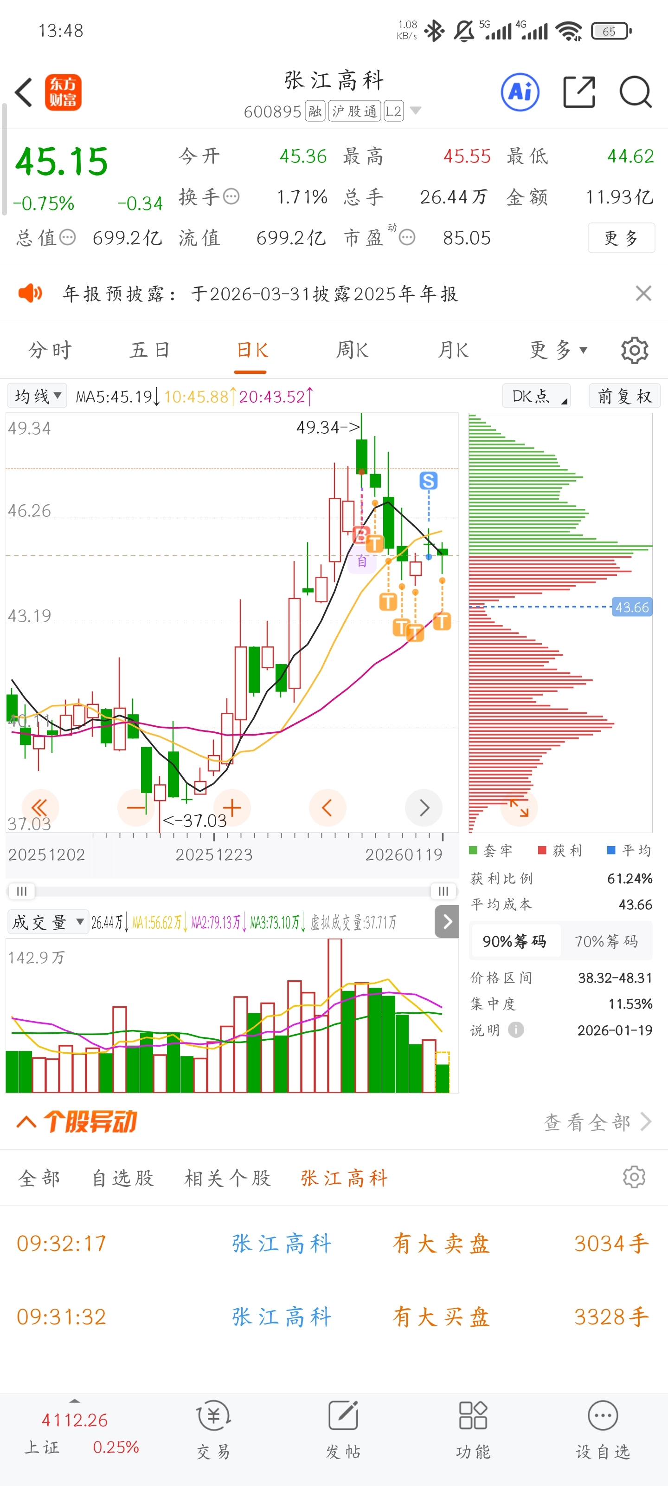Switch to the 月K tab
Image resolution: width=668 pixels, height=1486 pixels.
453,350
